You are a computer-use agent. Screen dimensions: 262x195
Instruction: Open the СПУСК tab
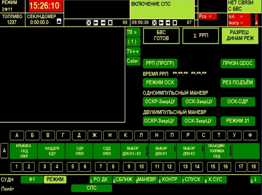pos(194,180)
